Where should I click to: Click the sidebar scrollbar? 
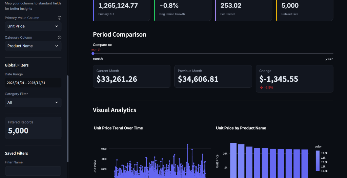point(68,119)
